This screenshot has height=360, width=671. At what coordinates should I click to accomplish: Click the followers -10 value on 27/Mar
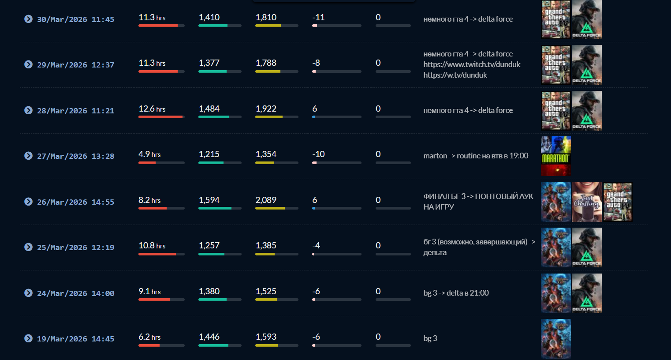[318, 154]
